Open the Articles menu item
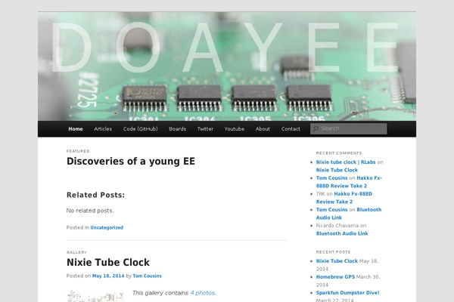This screenshot has width=454, height=302. (103, 129)
